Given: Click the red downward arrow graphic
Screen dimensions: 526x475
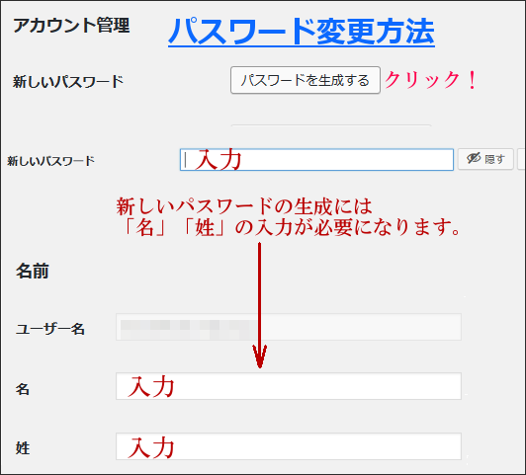Looking at the screenshot, I should (x=260, y=305).
